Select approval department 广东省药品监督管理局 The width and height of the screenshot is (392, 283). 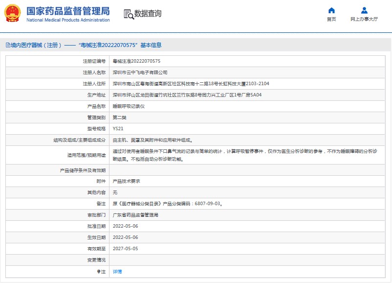point(135,215)
